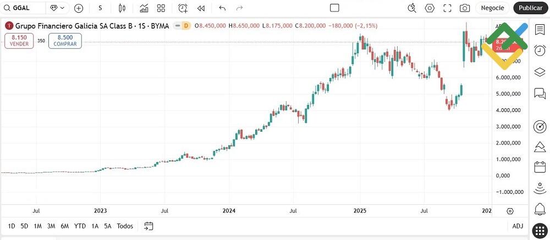Start bar replay with the rewind icon

(x=201, y=8)
